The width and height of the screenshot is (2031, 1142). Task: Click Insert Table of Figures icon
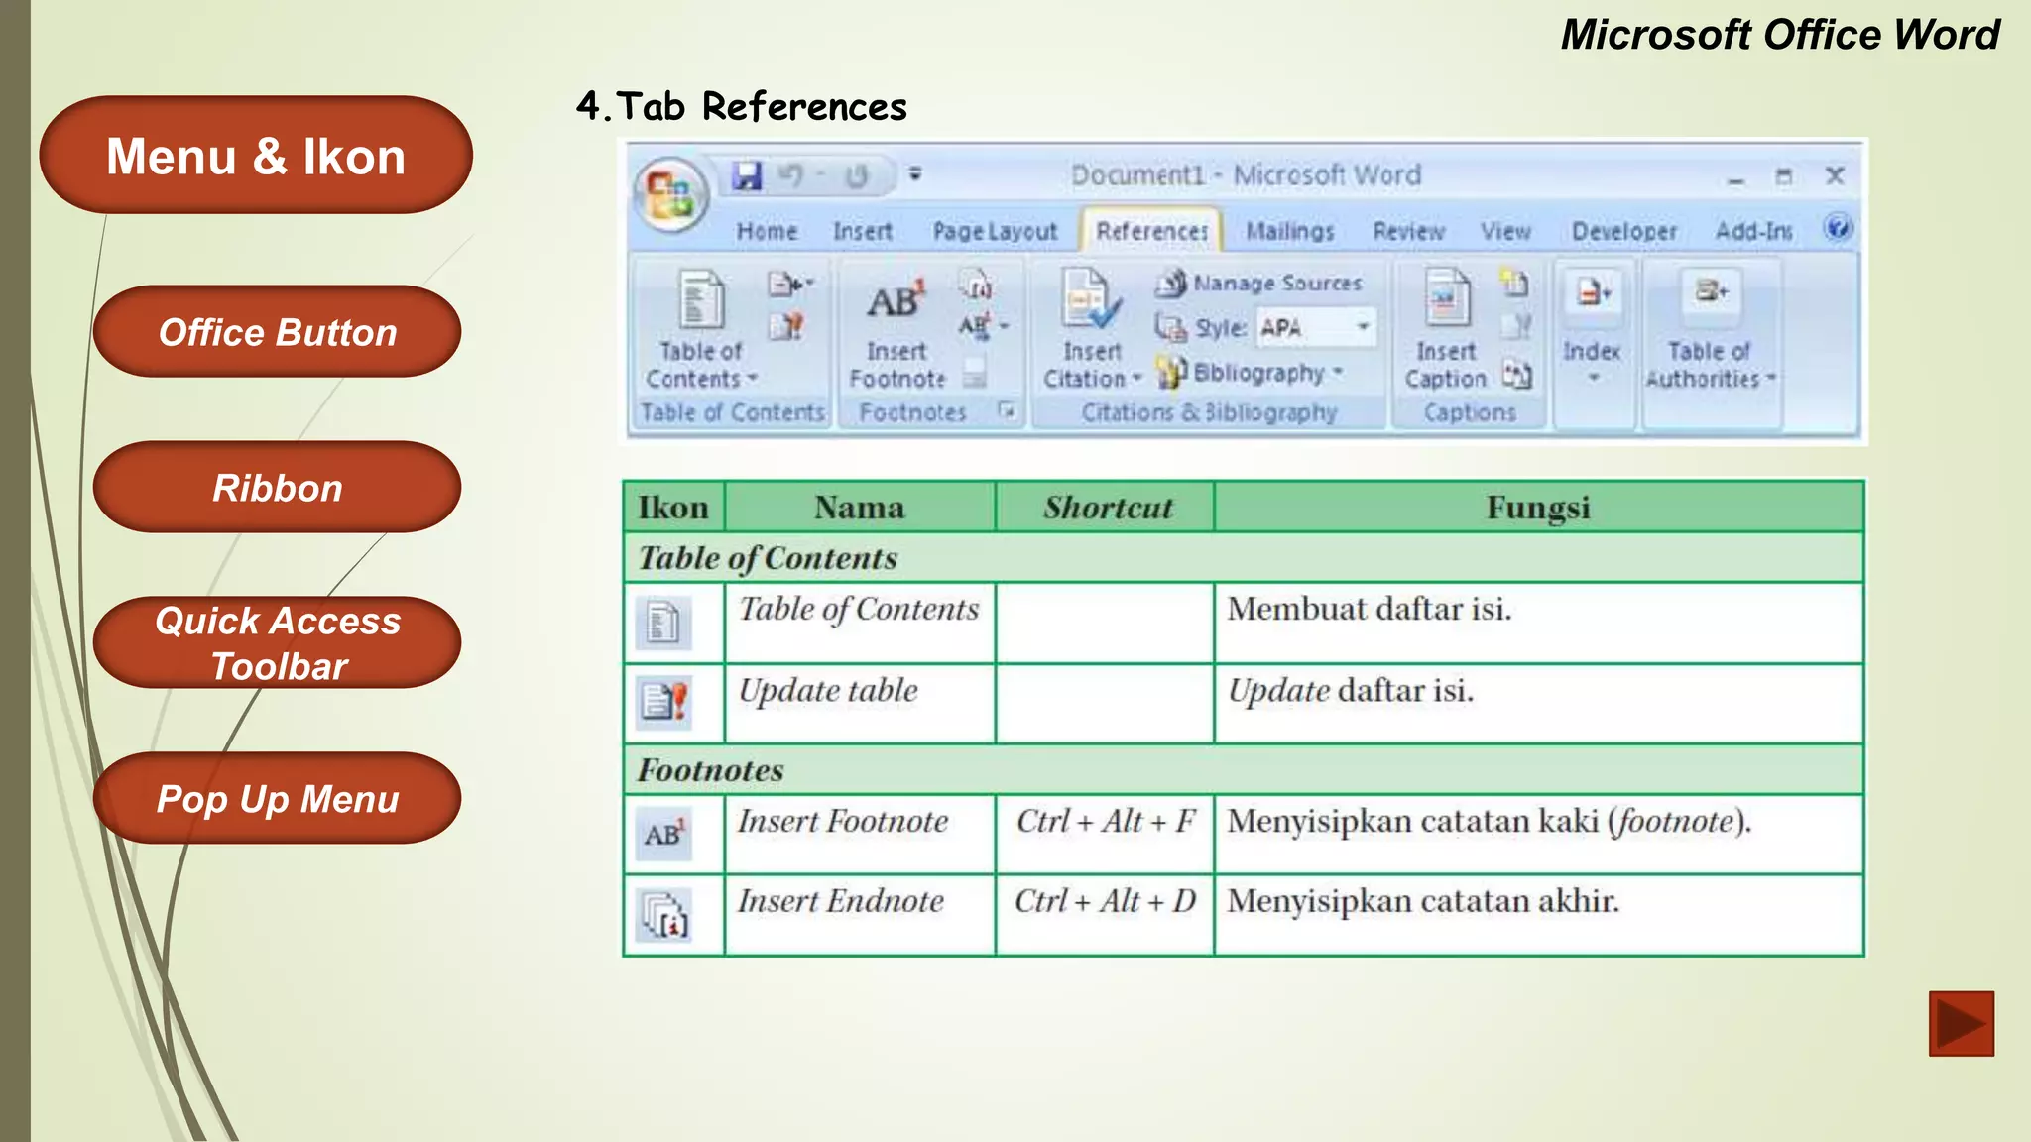(1514, 284)
